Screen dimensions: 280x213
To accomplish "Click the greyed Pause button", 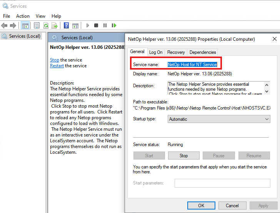I will (218, 156).
